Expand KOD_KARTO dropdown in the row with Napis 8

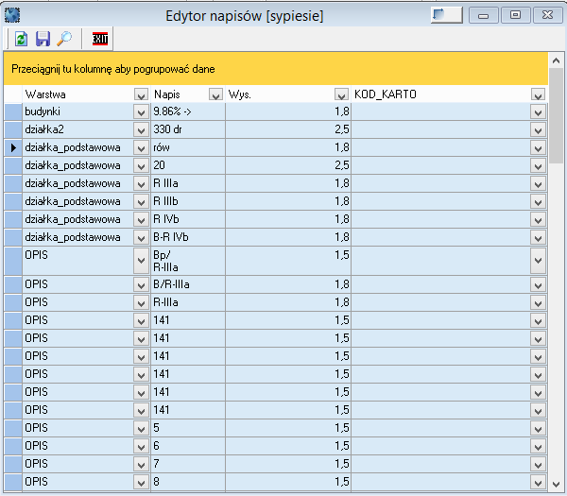(538, 482)
